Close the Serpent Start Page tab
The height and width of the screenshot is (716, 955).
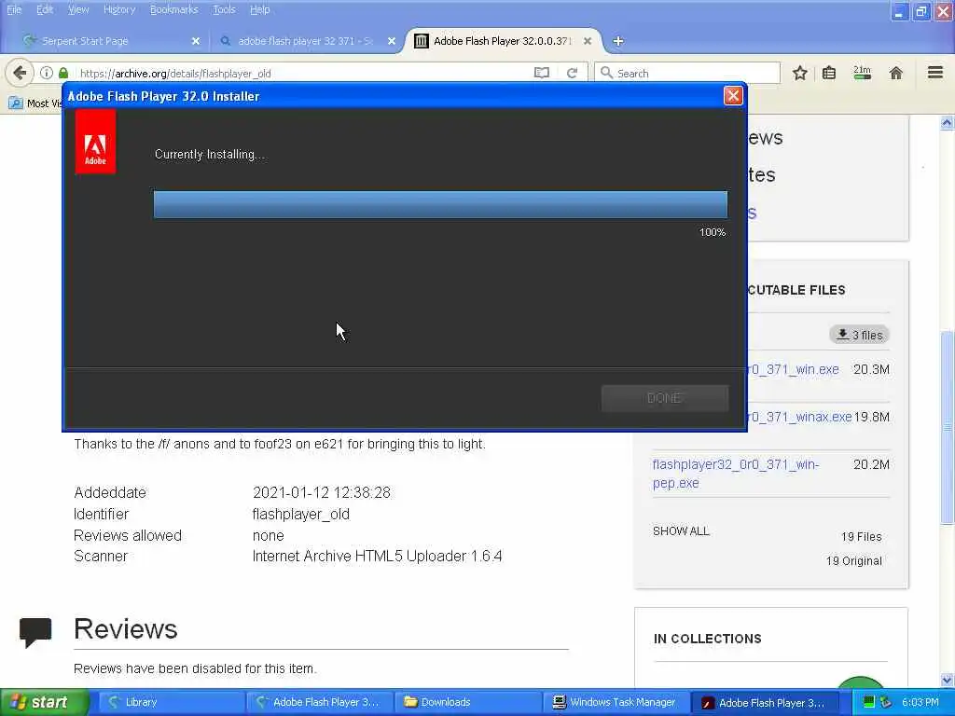(196, 41)
